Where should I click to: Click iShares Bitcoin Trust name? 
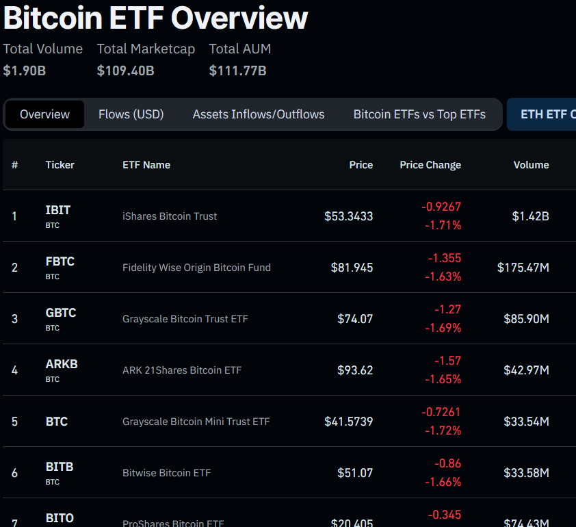pyautogui.click(x=170, y=216)
